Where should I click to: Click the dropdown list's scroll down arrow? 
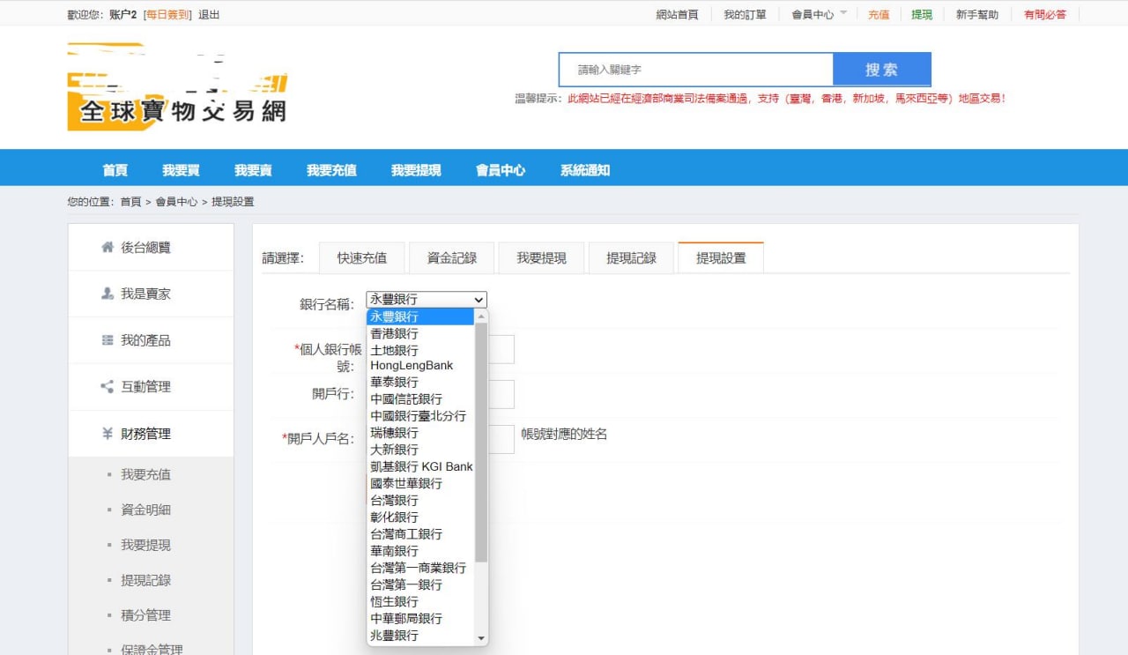(x=481, y=638)
